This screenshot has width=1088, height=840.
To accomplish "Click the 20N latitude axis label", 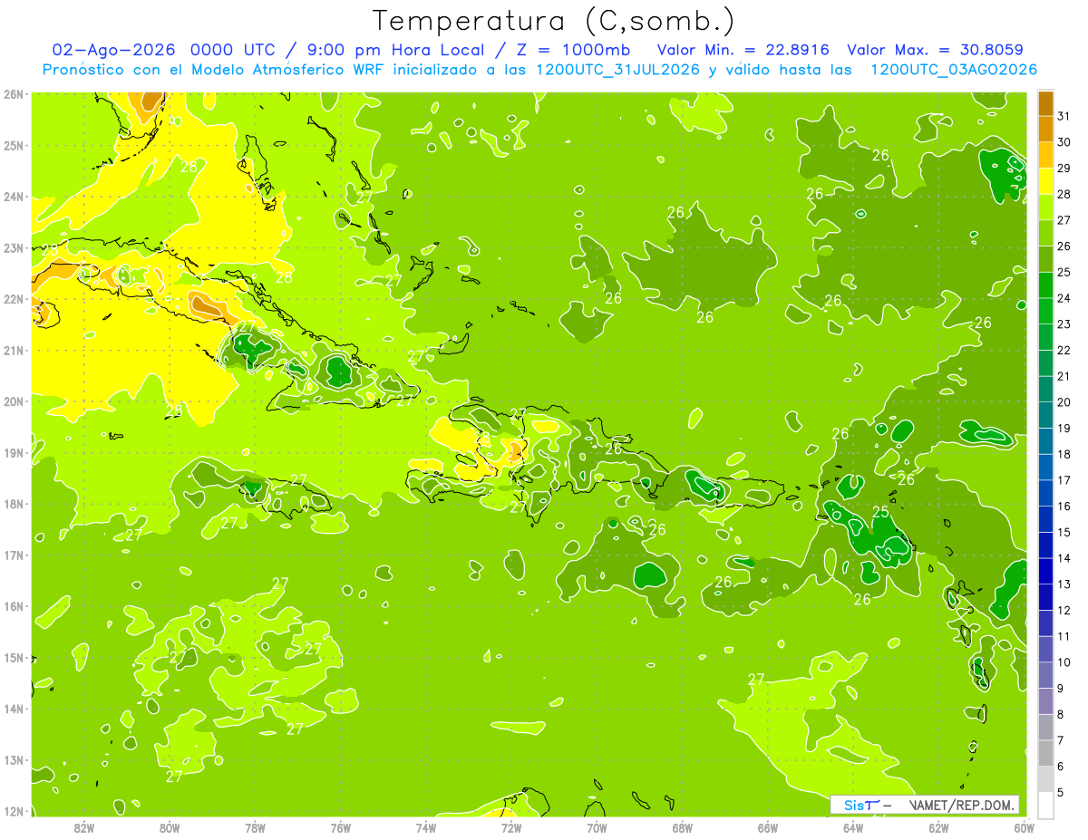I will point(14,401).
